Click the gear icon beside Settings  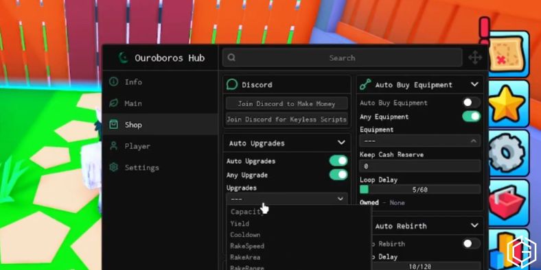point(113,167)
